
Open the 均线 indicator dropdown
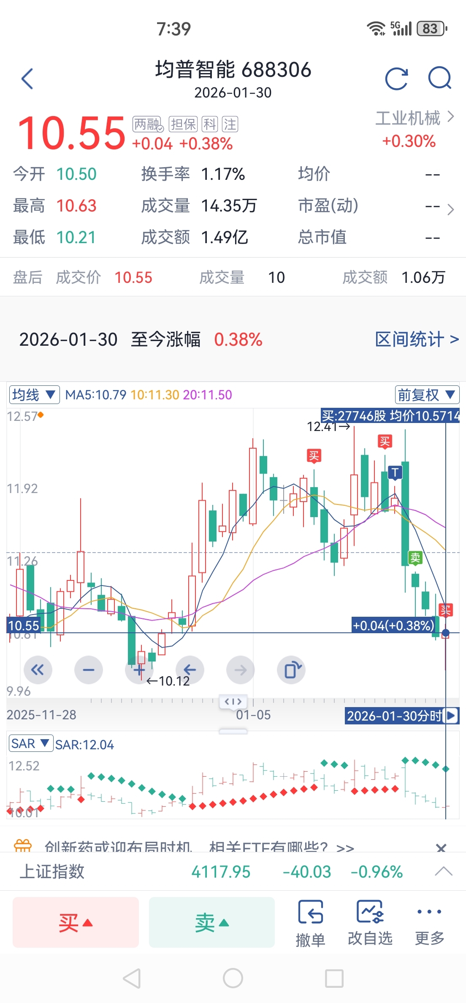[34, 395]
